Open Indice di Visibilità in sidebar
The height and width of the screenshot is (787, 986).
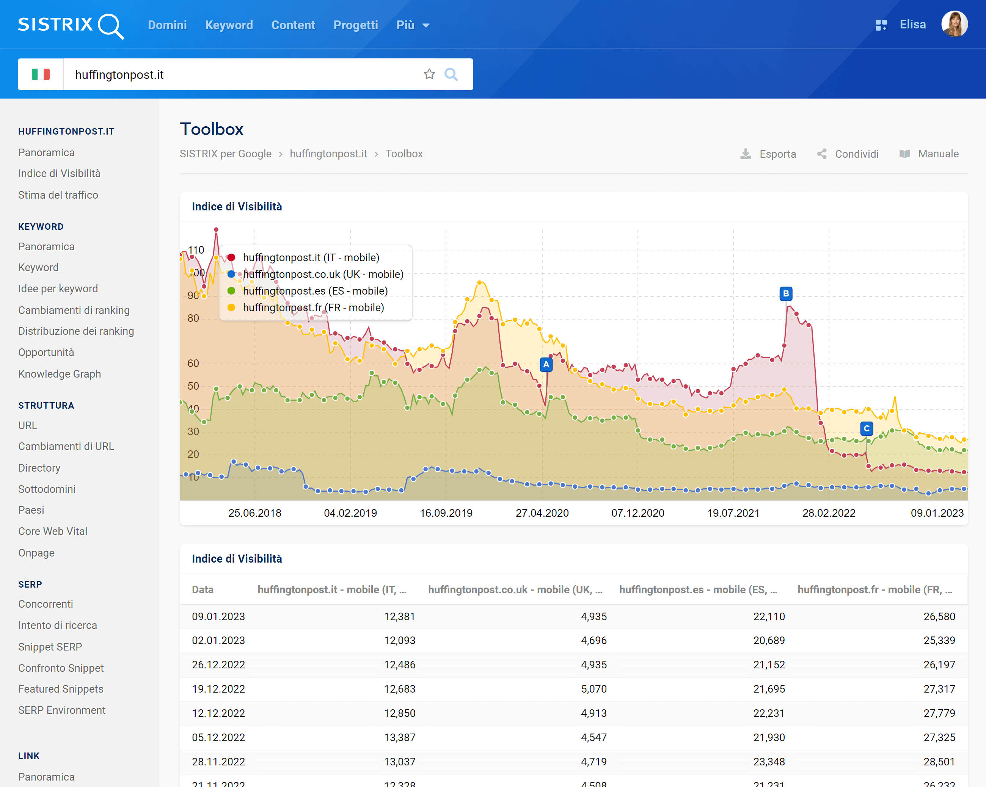(60, 173)
